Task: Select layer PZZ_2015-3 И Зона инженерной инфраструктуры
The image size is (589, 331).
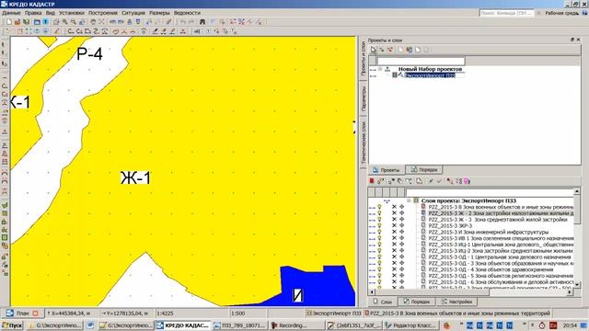Action: (489, 232)
